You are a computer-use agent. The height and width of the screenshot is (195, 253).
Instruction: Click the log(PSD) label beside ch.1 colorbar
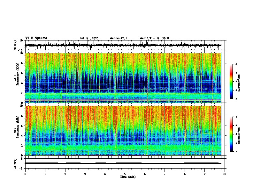coord(239,83)
